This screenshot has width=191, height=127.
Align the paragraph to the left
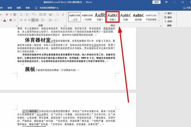click(x=21, y=20)
